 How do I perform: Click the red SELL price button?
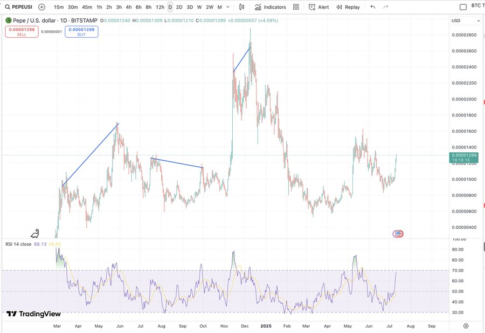(x=22, y=32)
